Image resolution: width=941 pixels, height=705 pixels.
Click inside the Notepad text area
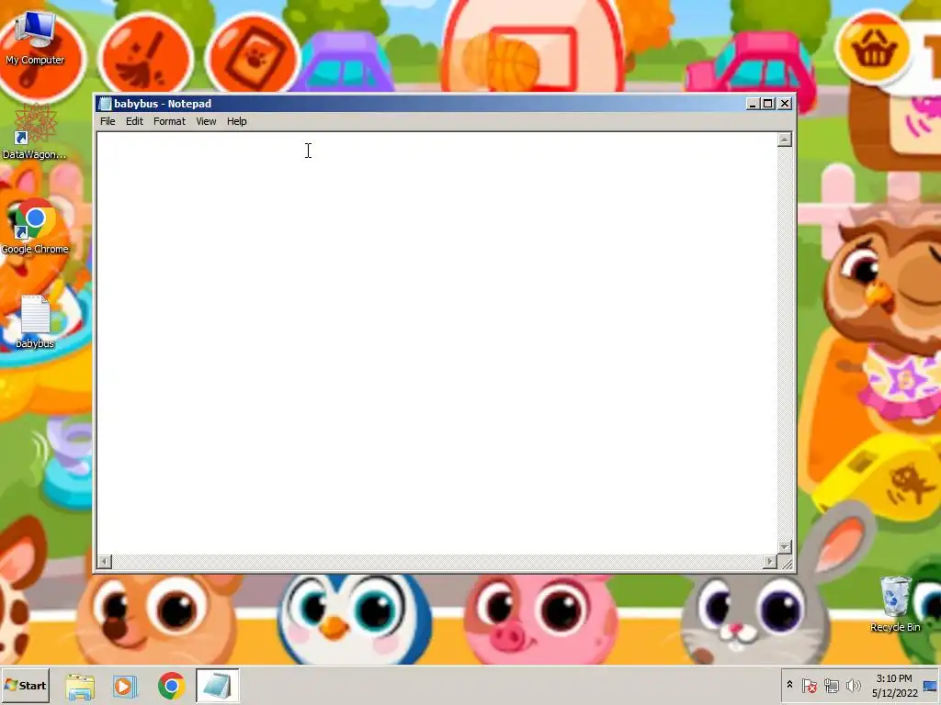(x=436, y=343)
